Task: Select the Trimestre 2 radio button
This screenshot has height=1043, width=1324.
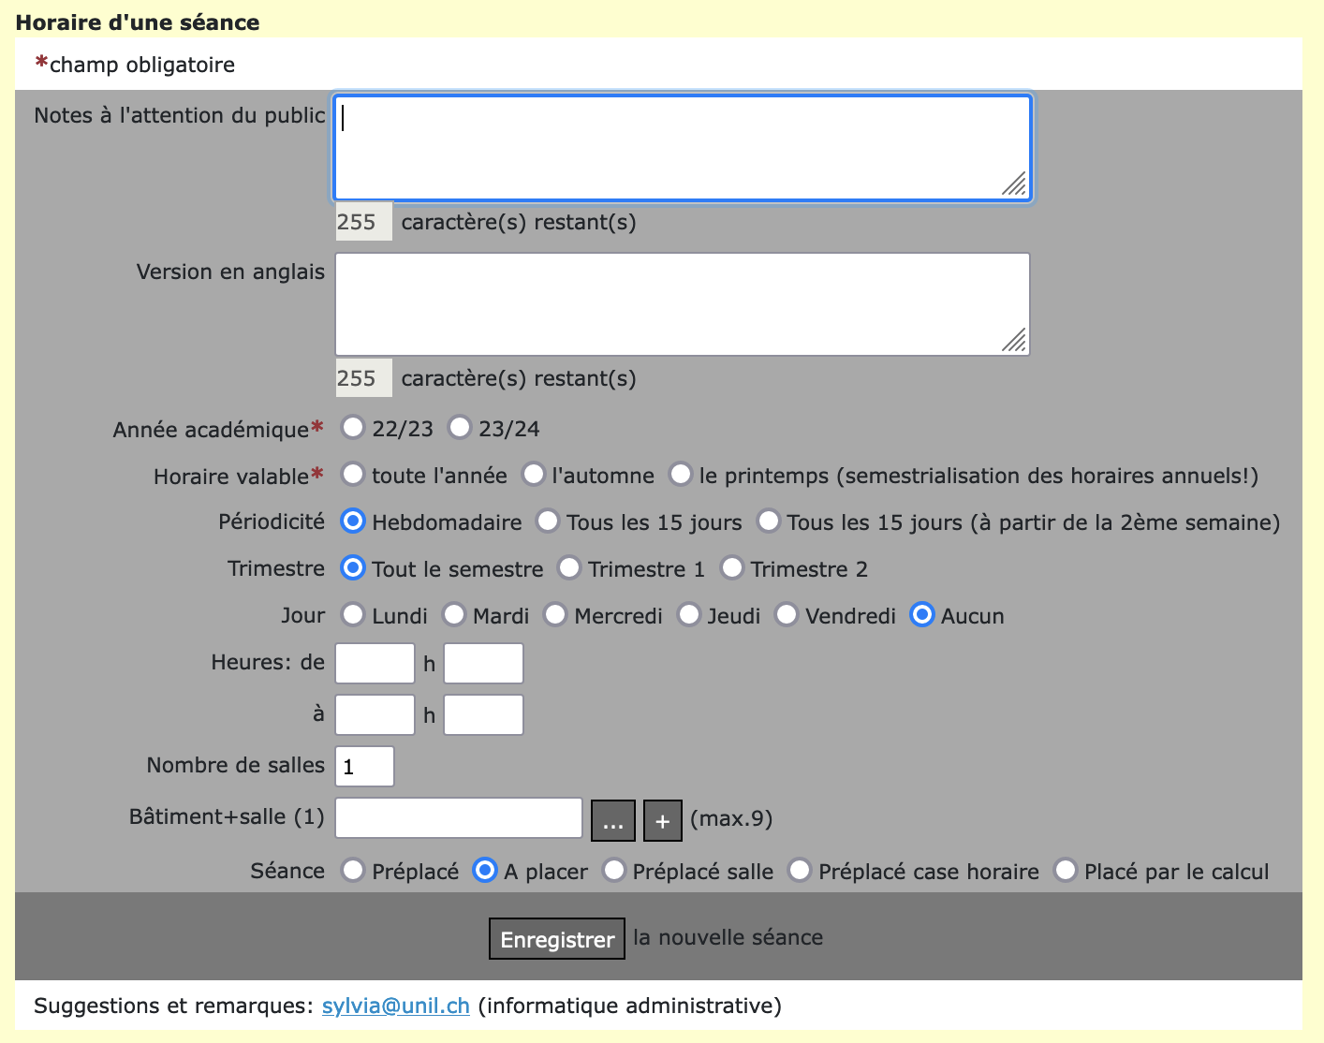Action: [732, 568]
